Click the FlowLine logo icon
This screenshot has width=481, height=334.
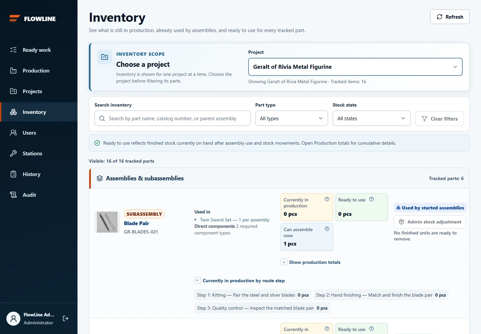[x=15, y=18]
